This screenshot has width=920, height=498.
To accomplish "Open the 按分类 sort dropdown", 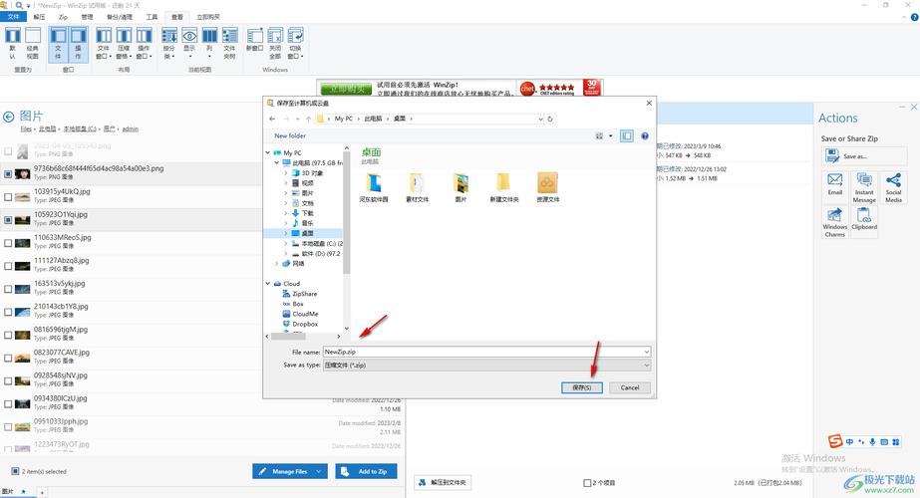I will 169,44.
